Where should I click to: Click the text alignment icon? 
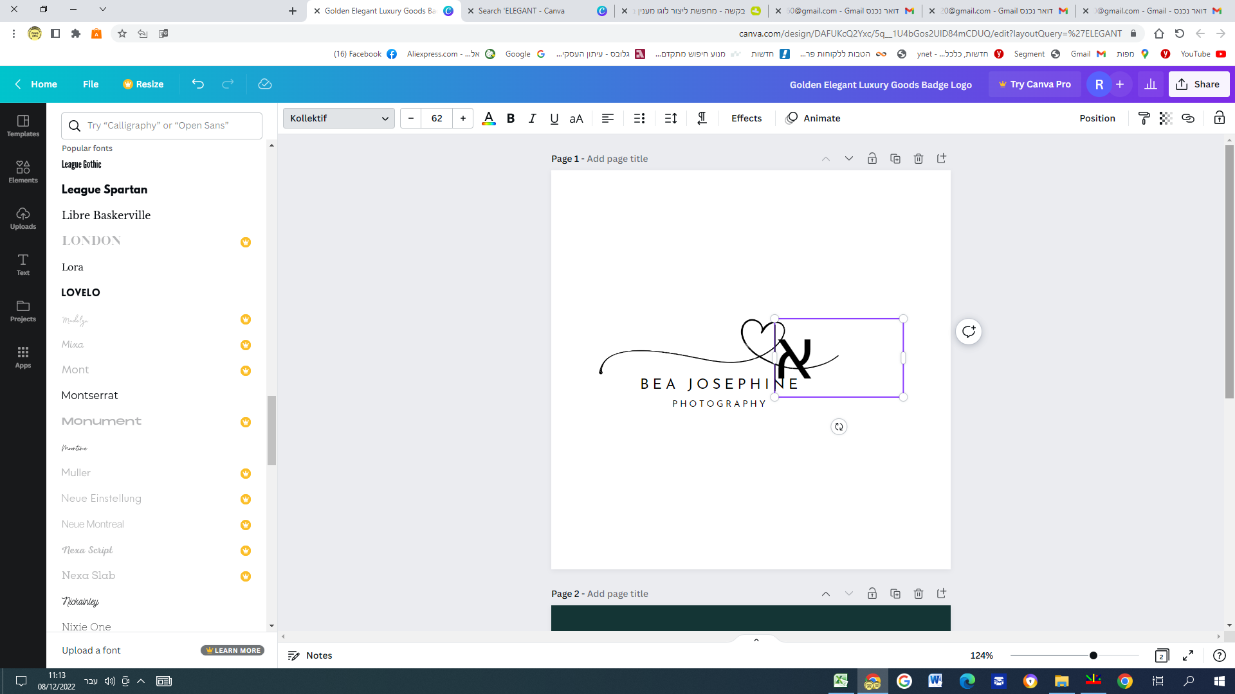607,118
